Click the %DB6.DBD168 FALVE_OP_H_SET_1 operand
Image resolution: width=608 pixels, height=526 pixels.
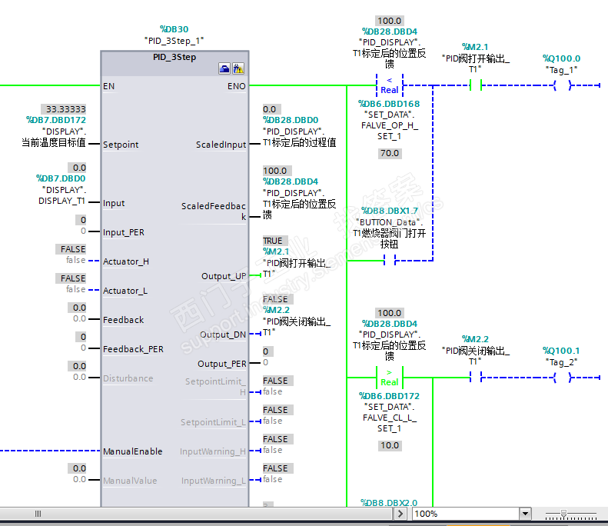389,104
